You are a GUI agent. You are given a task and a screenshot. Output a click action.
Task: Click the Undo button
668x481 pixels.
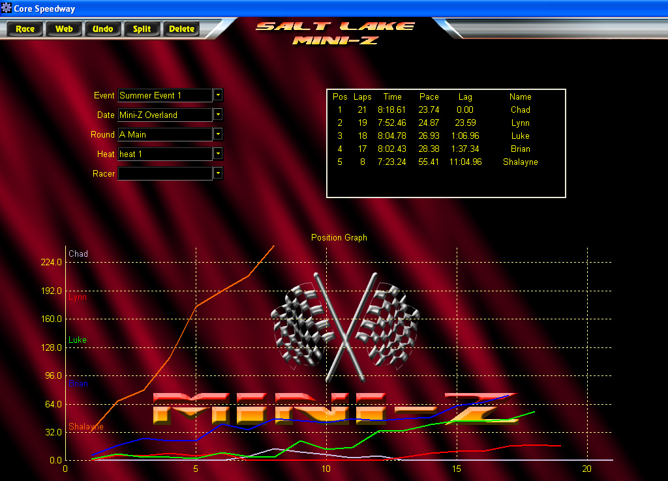102,29
